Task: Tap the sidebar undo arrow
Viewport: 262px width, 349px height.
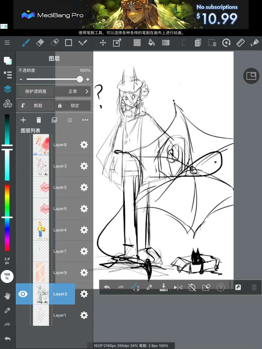Action: coord(7,339)
